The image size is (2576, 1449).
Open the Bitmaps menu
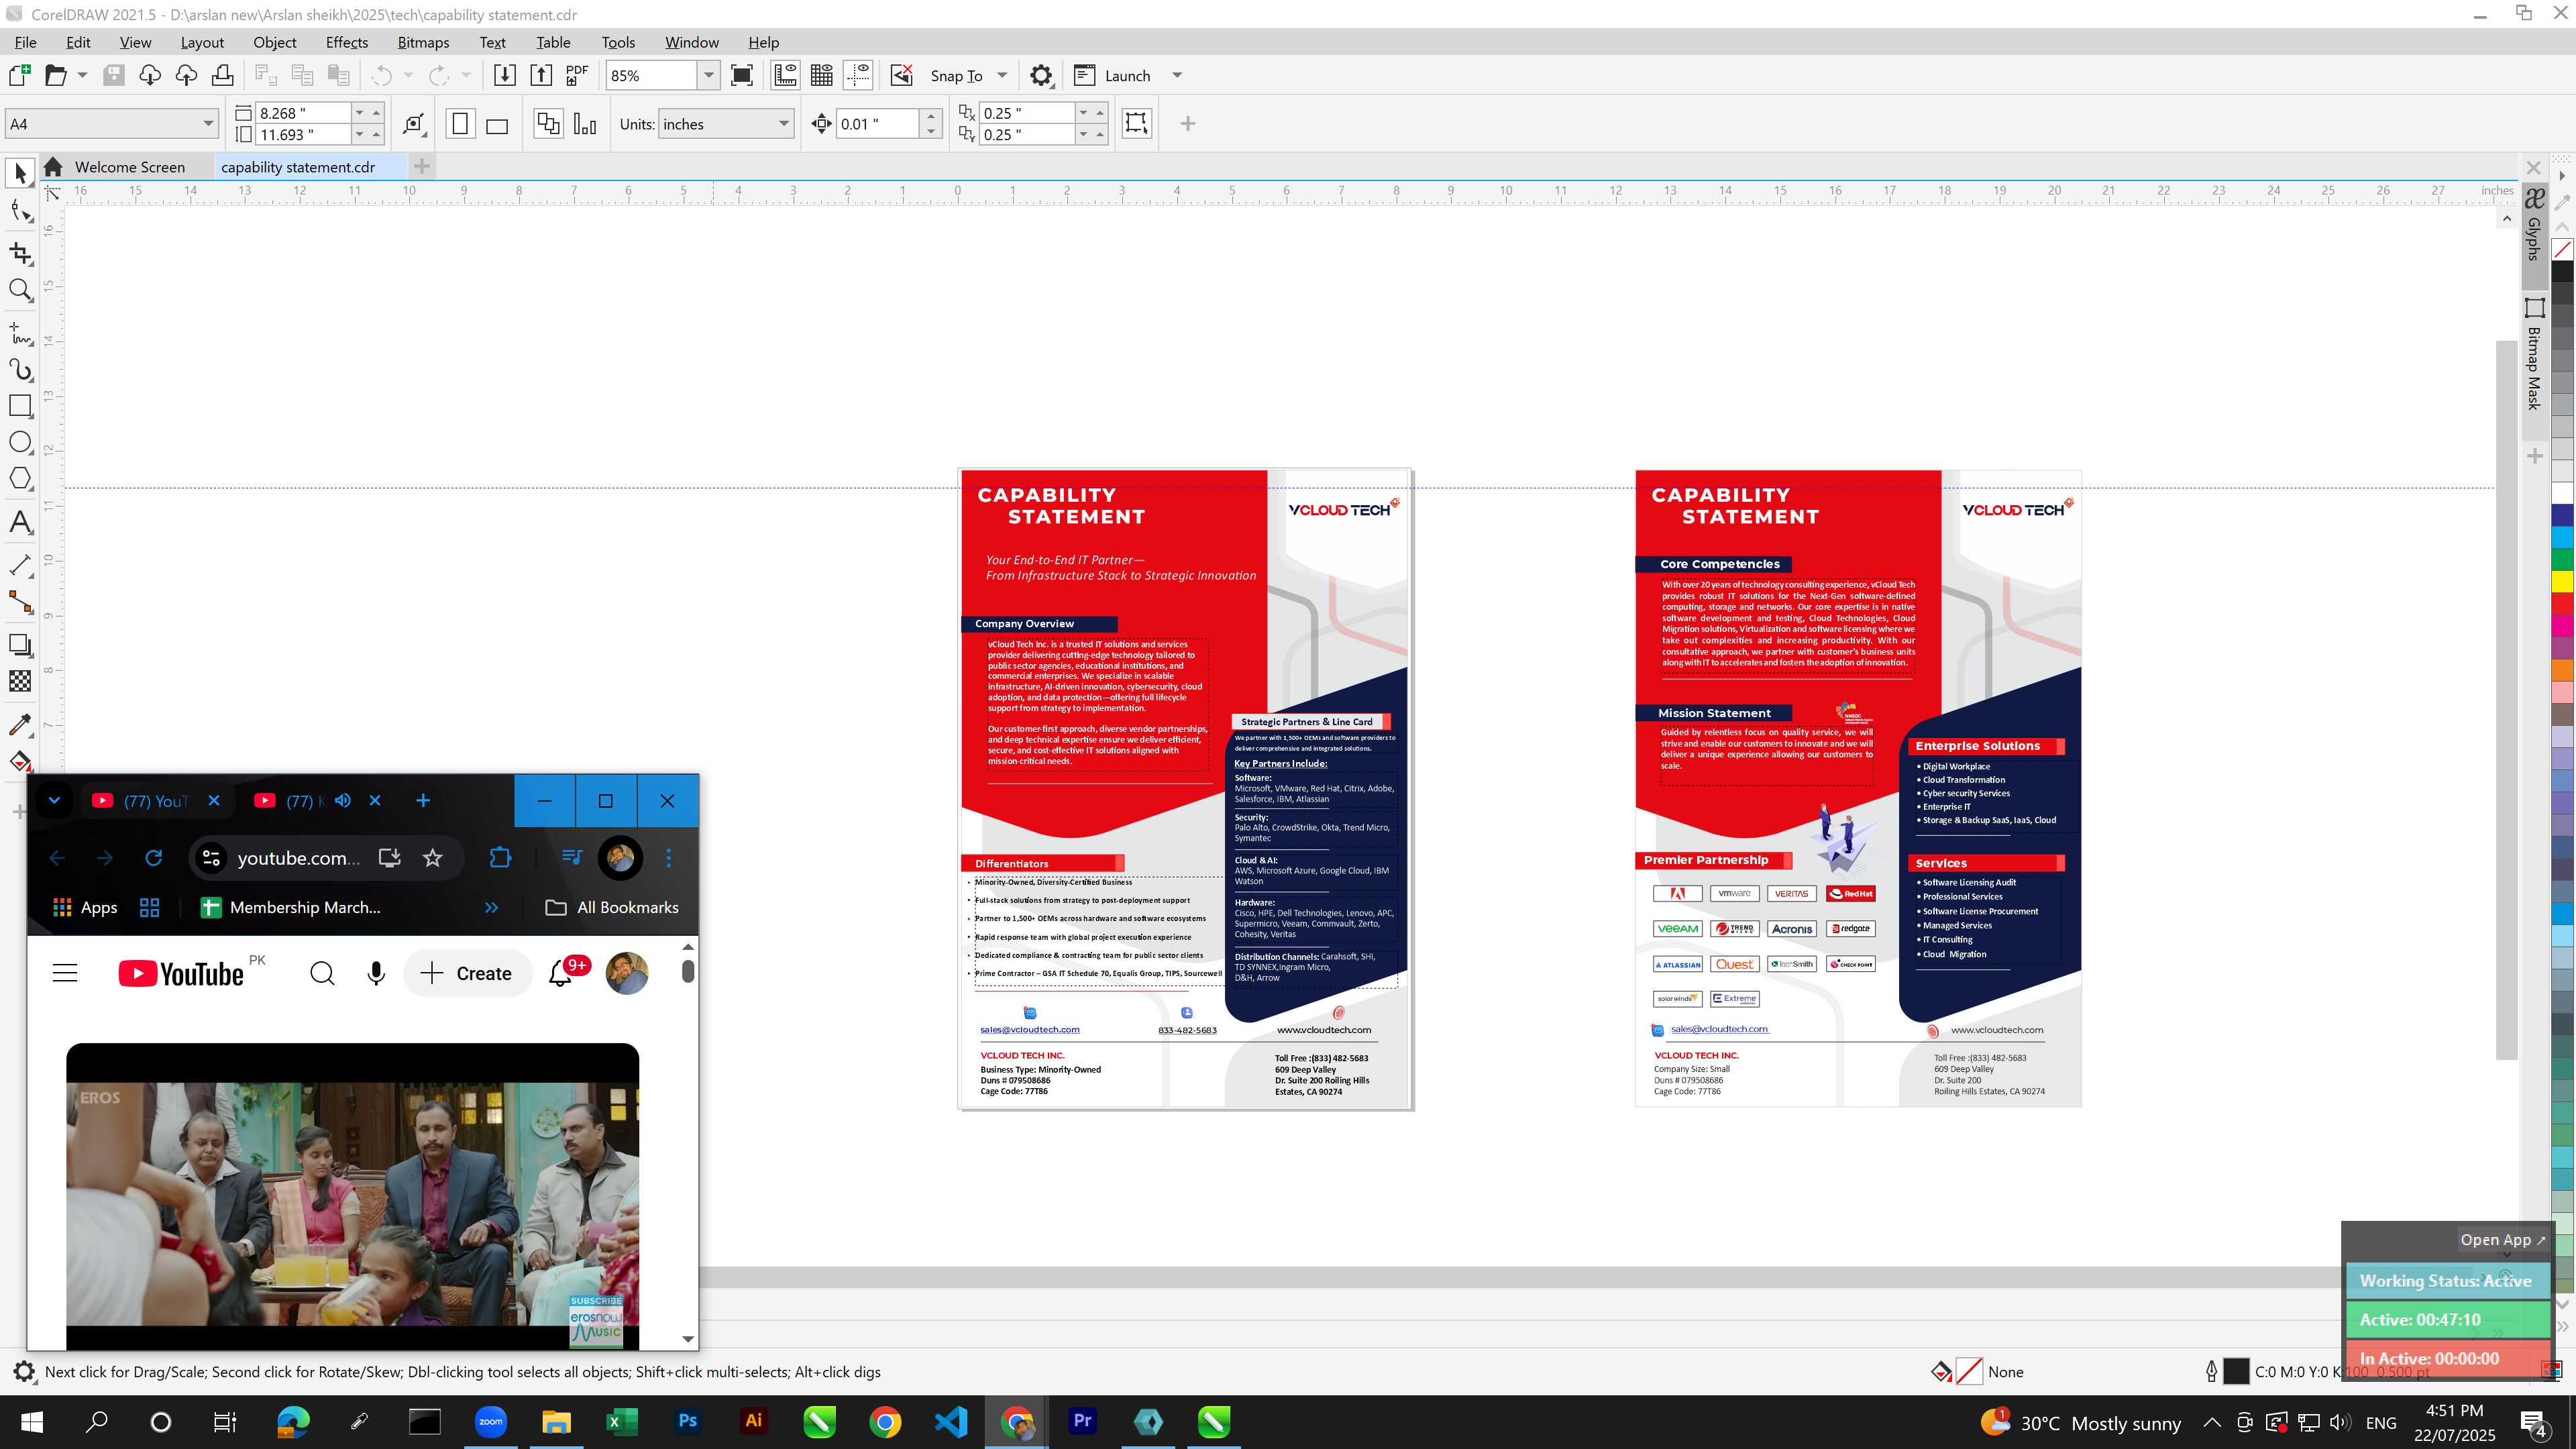[423, 43]
